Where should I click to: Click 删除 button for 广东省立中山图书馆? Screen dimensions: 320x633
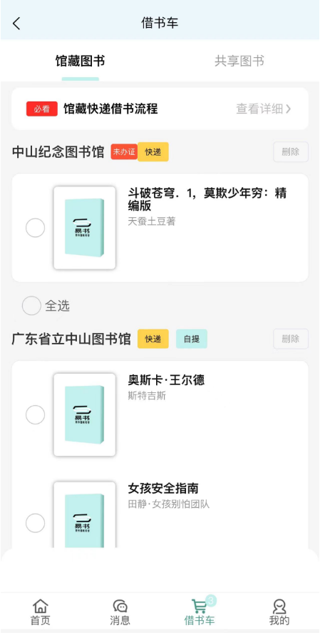(291, 339)
